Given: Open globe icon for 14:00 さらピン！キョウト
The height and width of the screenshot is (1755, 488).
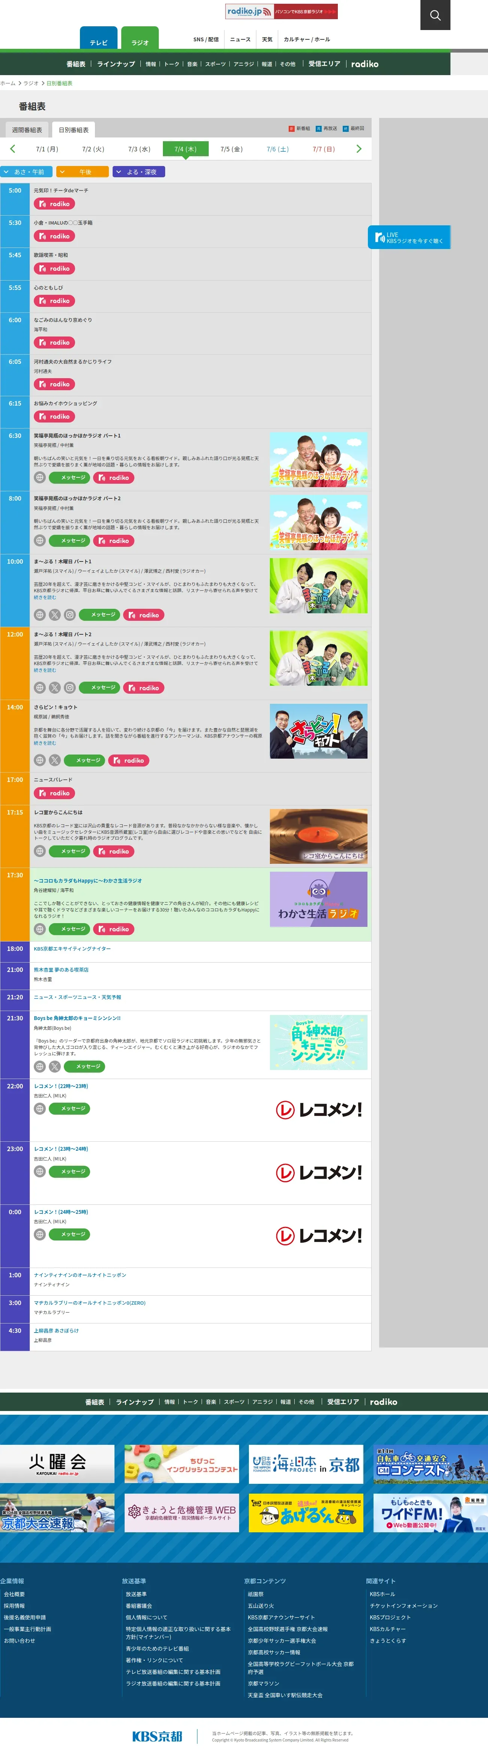Looking at the screenshot, I should (x=40, y=760).
